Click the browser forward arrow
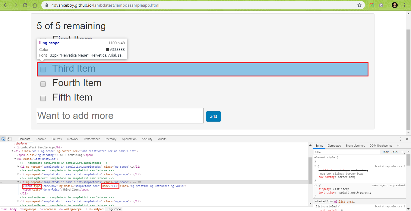411x211 pixels. 15,5
